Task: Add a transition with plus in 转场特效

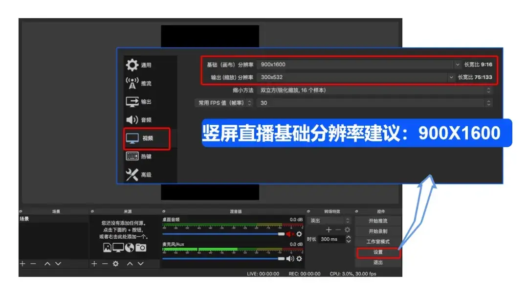Action: [x=329, y=229]
